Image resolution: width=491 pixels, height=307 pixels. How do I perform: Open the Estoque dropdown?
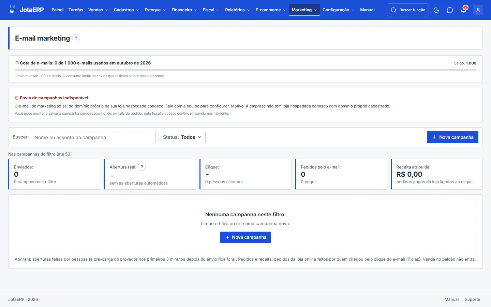click(x=155, y=10)
